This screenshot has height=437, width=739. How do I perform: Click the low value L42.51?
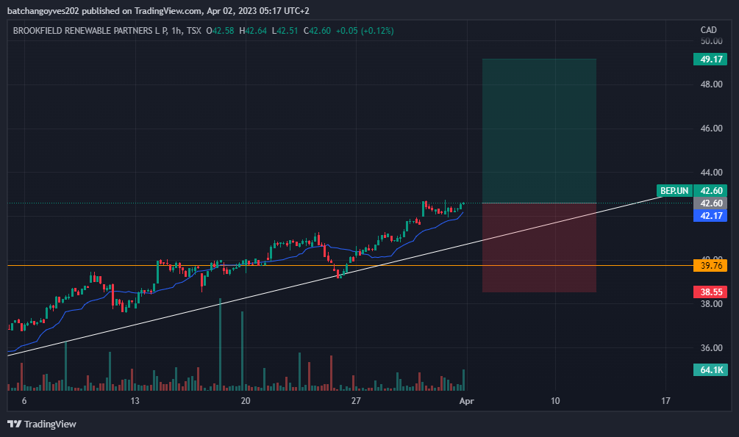coord(285,31)
